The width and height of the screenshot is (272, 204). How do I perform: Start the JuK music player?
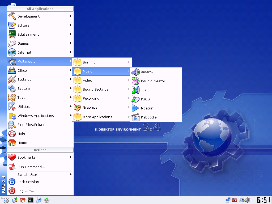tap(156, 90)
